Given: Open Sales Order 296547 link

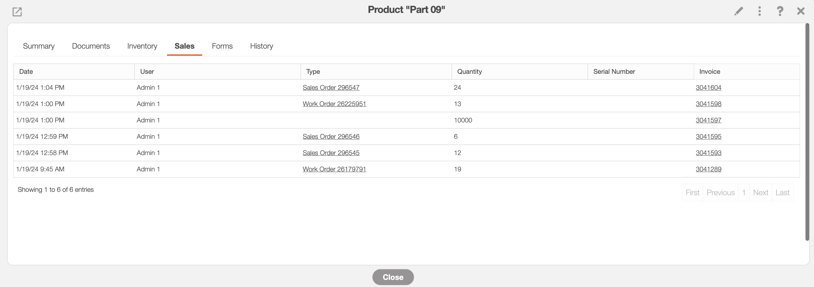Looking at the screenshot, I should click(x=331, y=87).
